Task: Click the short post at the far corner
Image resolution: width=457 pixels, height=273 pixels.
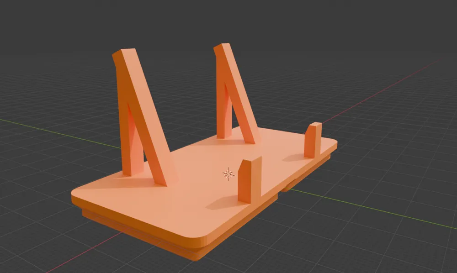Action: [313, 140]
